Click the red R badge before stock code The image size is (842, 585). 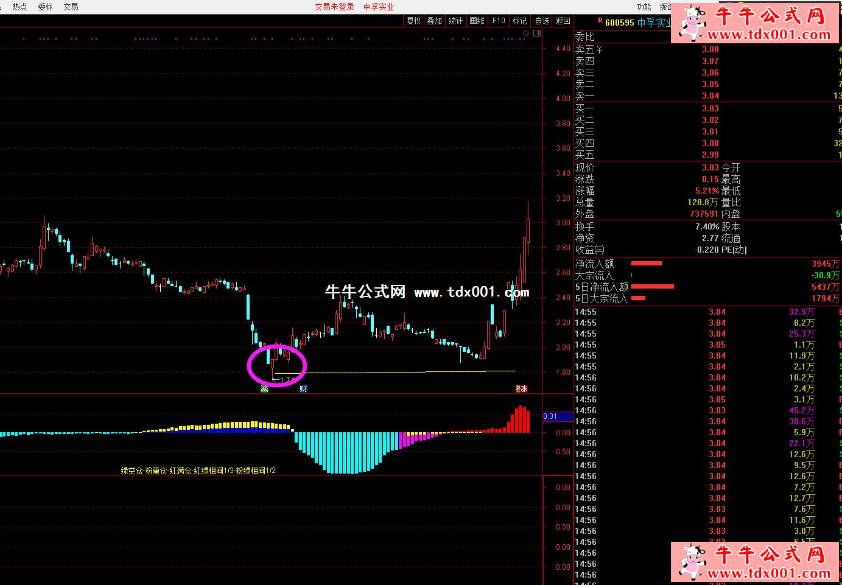click(600, 21)
